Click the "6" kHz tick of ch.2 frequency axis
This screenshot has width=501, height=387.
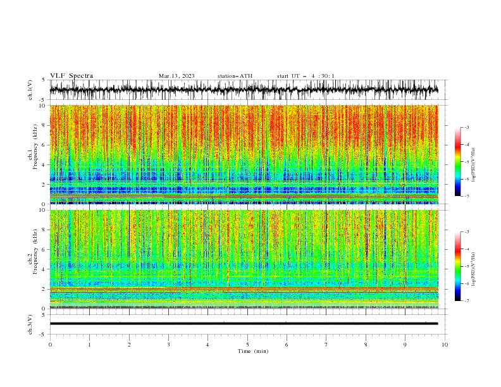44,249
